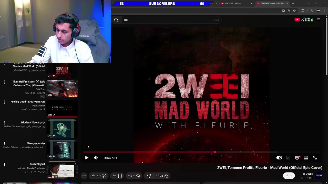Open options menu for independent music mix
This screenshot has width=328, height=184.
pos(4,144)
